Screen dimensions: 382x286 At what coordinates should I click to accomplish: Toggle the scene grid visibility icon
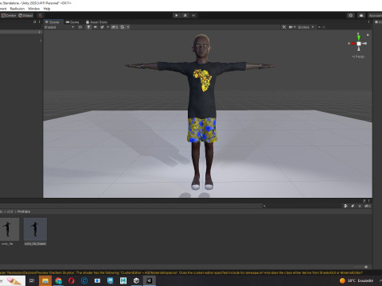(x=123, y=27)
